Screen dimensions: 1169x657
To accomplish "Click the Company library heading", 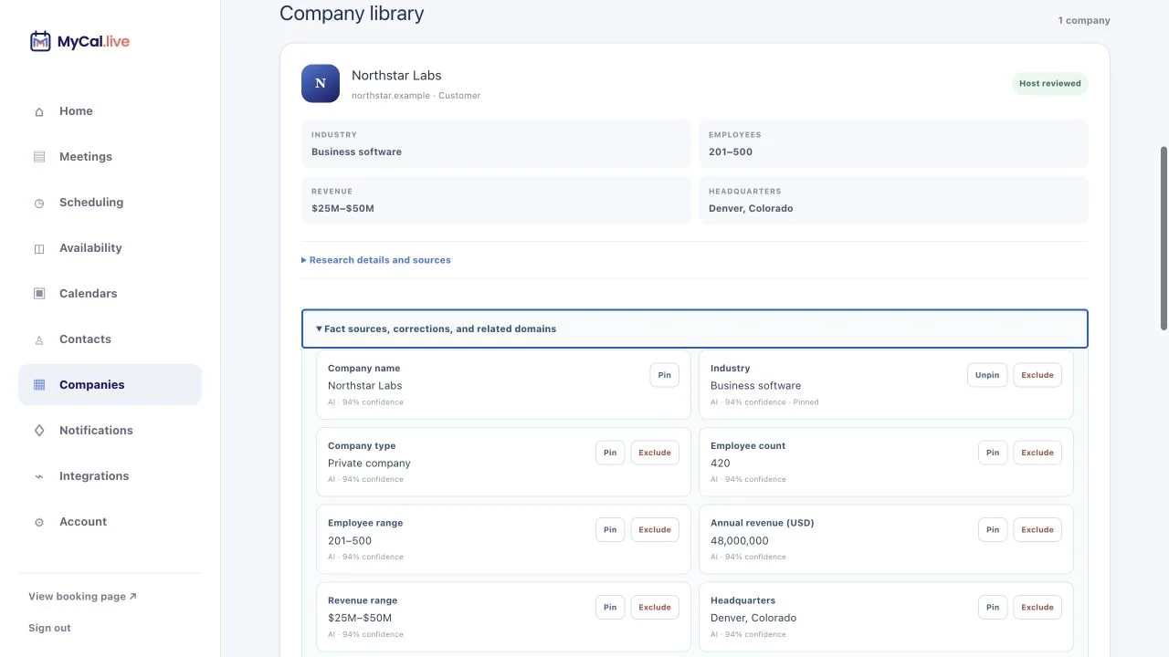I will coord(352,14).
